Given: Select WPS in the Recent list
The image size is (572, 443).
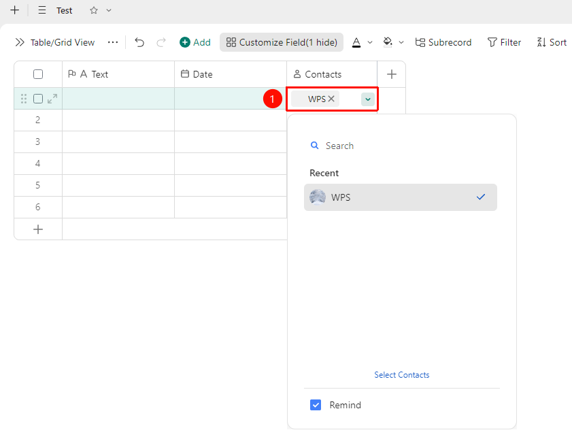Looking at the screenshot, I should click(401, 197).
